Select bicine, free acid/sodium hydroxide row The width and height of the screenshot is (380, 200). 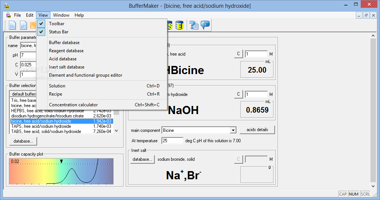(62, 121)
